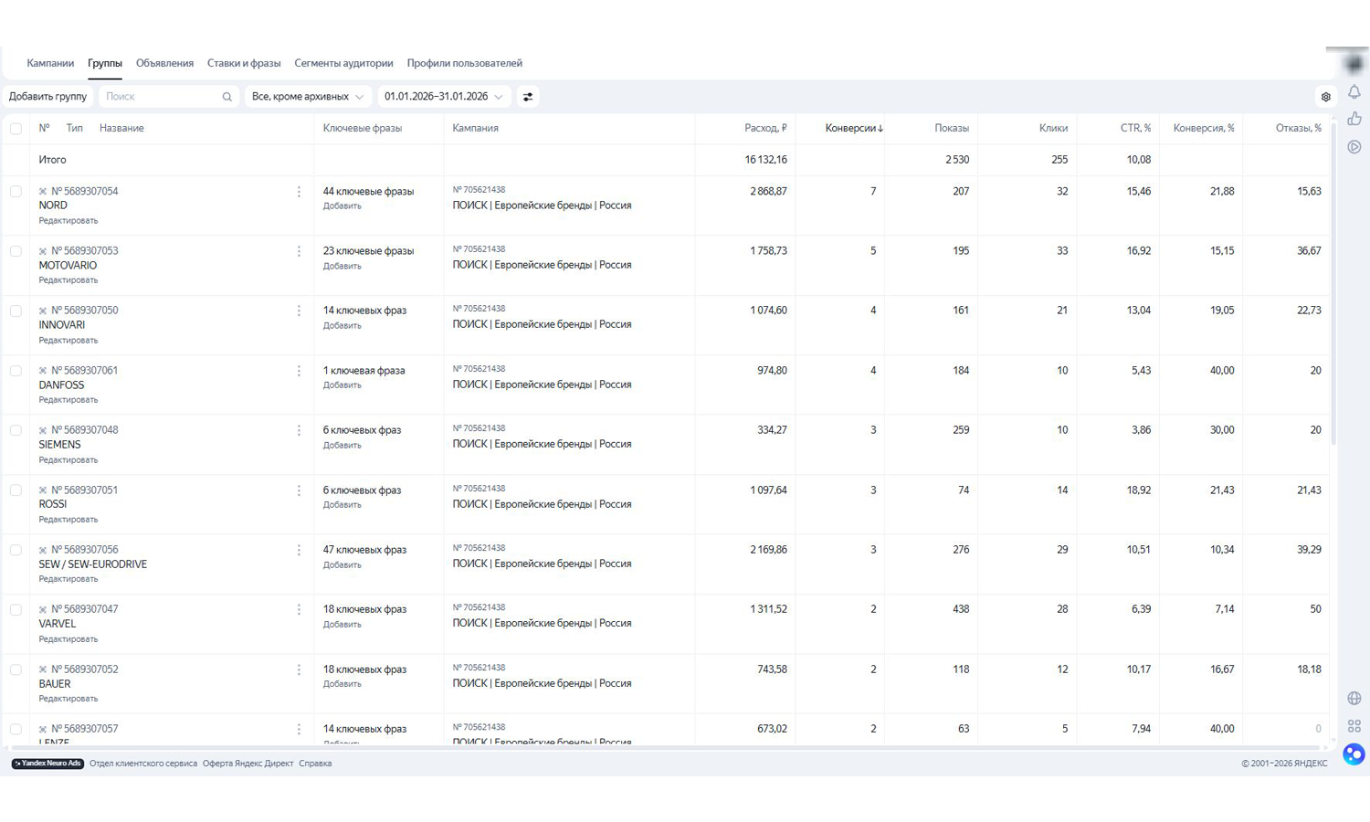
Task: Tick the checkbox for SIEMENS group
Action: 16,431
